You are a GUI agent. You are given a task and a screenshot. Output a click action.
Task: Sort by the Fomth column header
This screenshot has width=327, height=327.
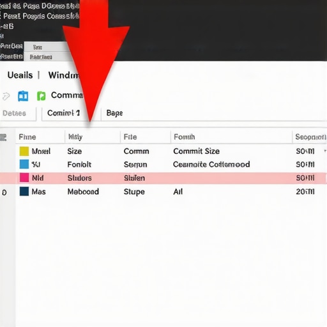point(184,137)
